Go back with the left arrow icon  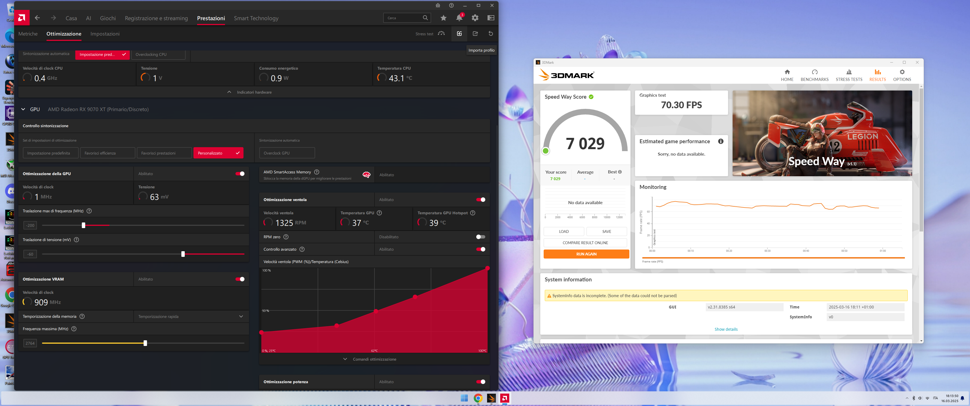[x=37, y=18]
